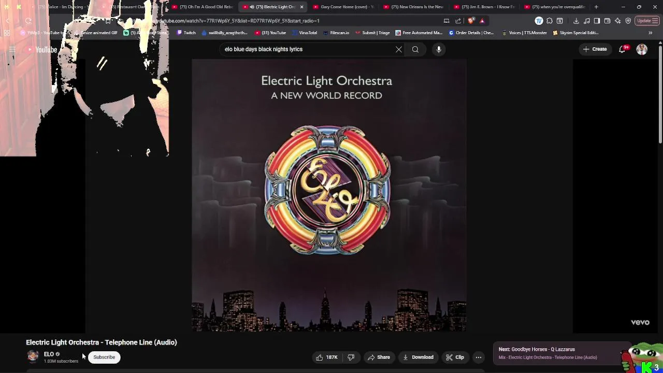The height and width of the screenshot is (373, 663).
Task: Click the Brave Shields lion icon
Action: coord(471,21)
